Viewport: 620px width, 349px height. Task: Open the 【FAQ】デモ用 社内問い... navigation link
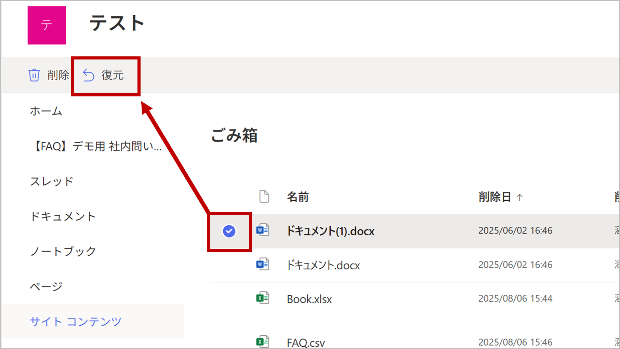coord(97,146)
